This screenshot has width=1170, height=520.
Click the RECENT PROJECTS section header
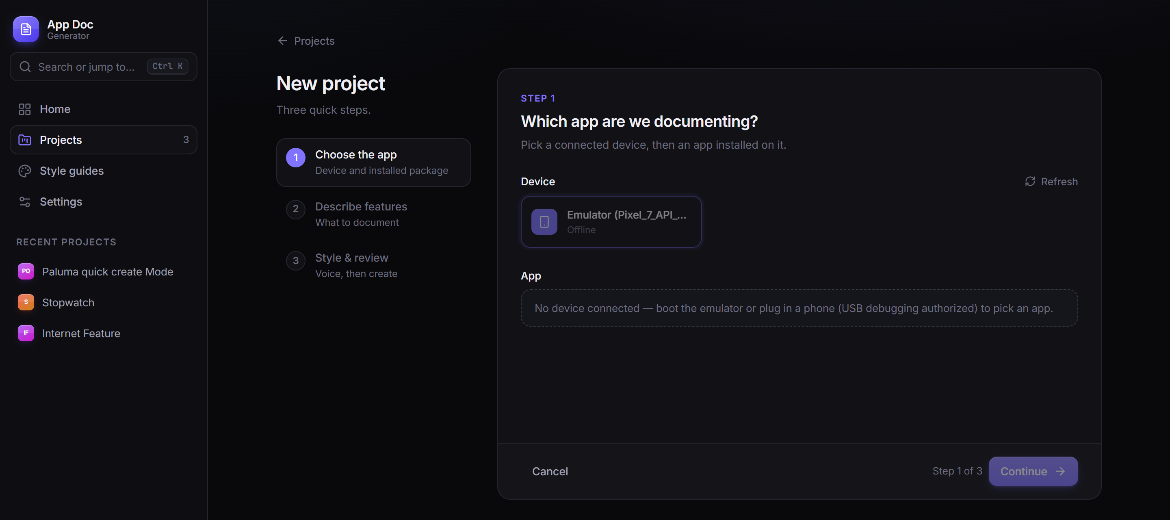[66, 242]
